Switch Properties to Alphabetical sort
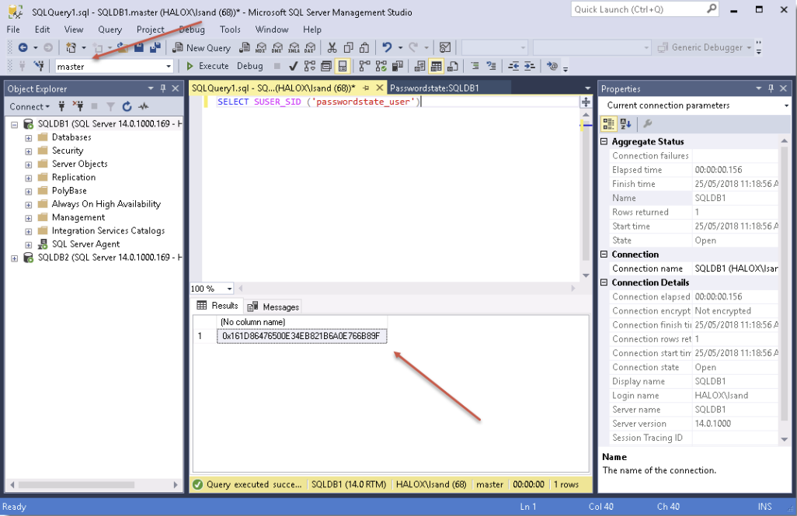The image size is (797, 516). 625,123
